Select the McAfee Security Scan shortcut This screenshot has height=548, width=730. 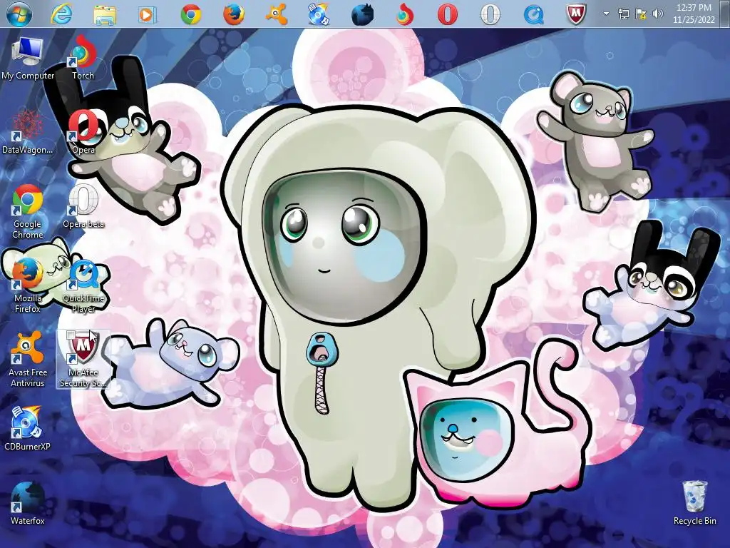click(83, 360)
